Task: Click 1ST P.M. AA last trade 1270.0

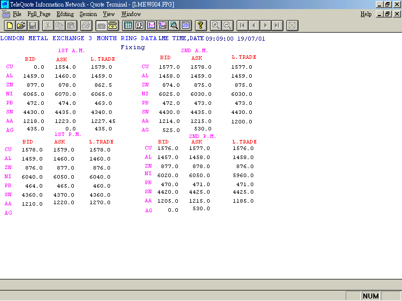Action: tap(99, 203)
